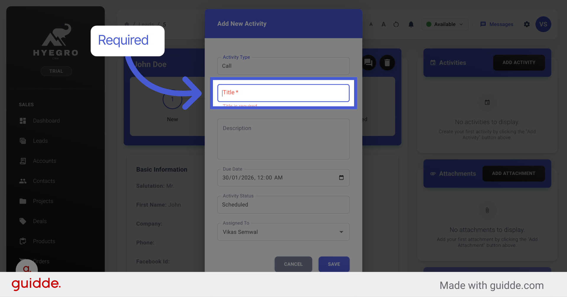Open the Assigned To dropdown
567x297 pixels.
tap(283, 232)
